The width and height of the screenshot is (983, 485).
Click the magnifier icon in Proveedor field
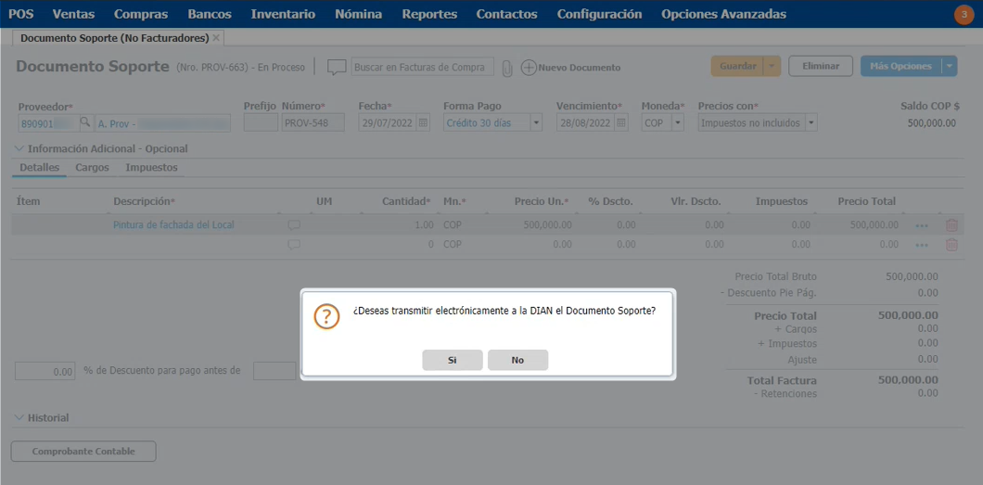[85, 122]
